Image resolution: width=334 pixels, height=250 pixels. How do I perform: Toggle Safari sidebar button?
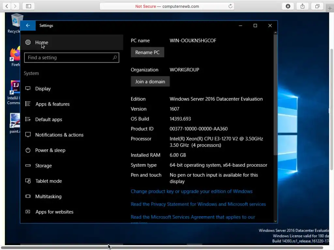tap(29, 6)
